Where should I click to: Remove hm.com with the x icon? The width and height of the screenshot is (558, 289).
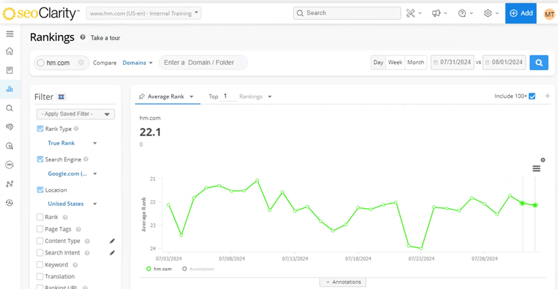(x=81, y=63)
